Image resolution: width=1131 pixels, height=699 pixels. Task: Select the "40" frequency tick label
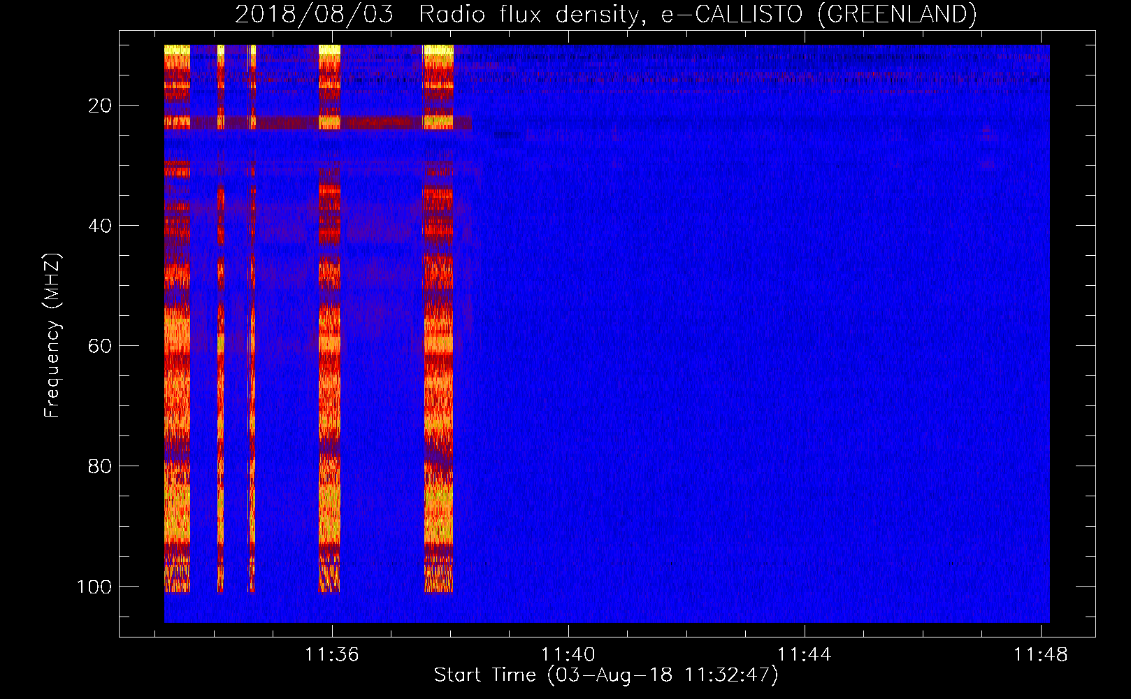pos(100,226)
